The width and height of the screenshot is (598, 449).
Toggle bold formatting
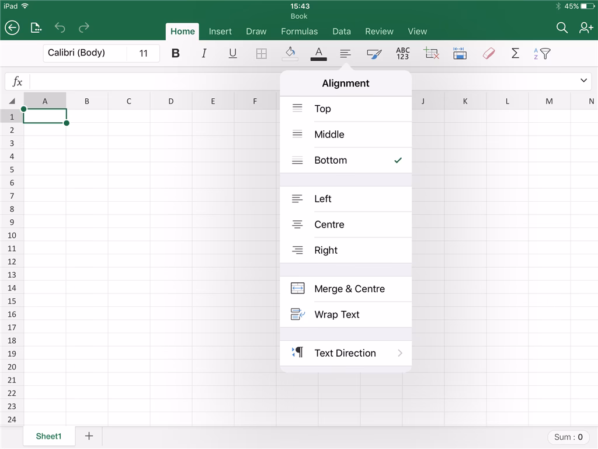(175, 53)
